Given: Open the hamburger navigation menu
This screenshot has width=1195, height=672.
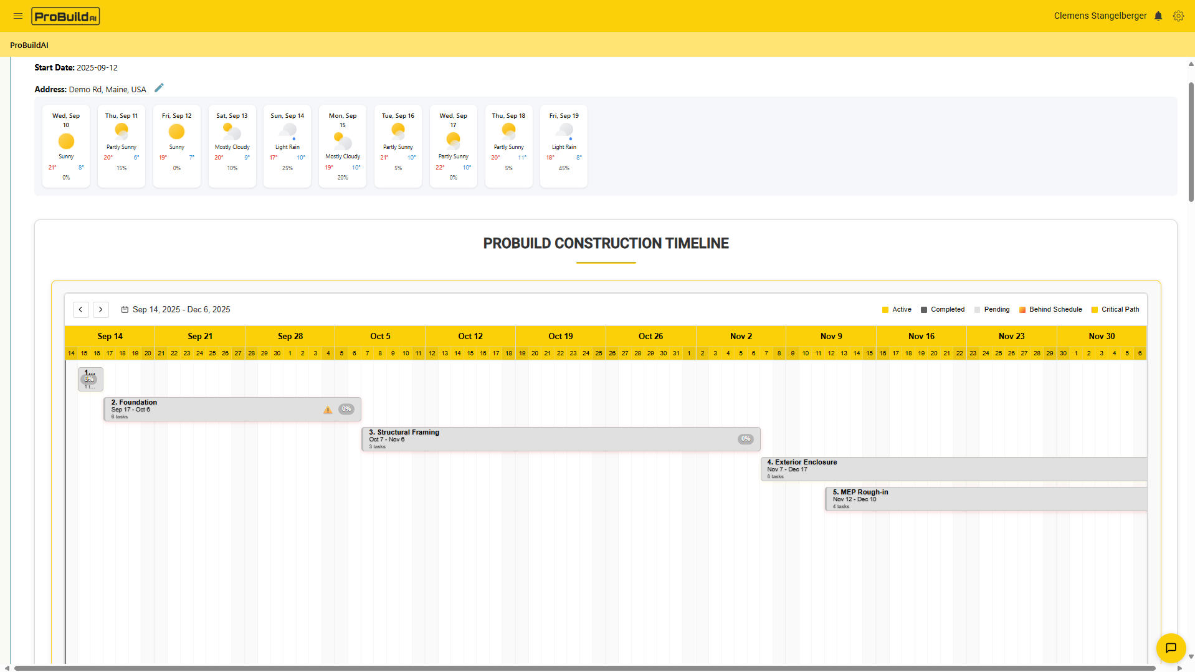Looking at the screenshot, I should point(18,16).
